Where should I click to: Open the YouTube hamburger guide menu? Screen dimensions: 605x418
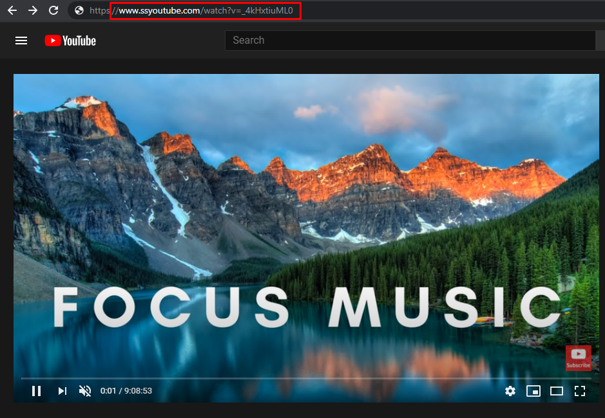pos(21,41)
